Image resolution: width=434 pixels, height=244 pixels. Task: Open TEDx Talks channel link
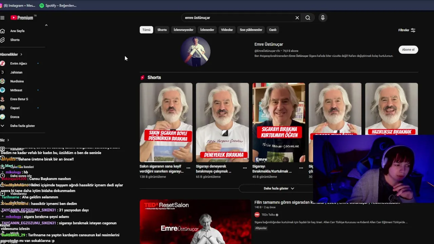[268, 215]
